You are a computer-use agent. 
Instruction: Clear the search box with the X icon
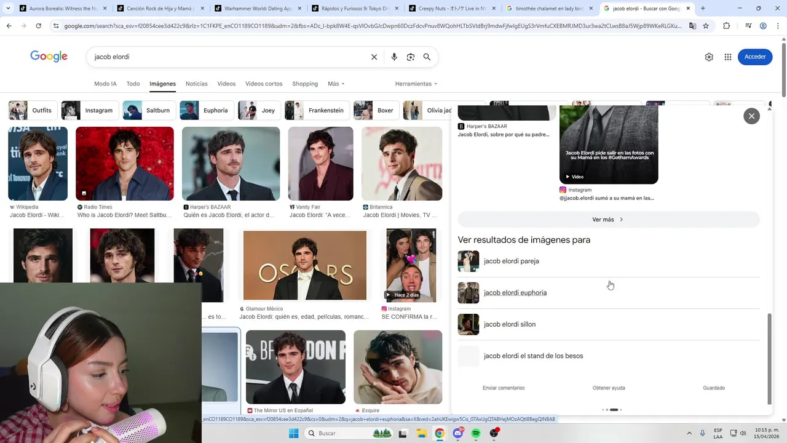point(374,57)
